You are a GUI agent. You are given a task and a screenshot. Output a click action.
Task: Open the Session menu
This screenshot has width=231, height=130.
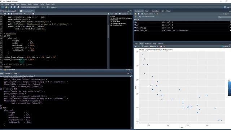click(23, 4)
